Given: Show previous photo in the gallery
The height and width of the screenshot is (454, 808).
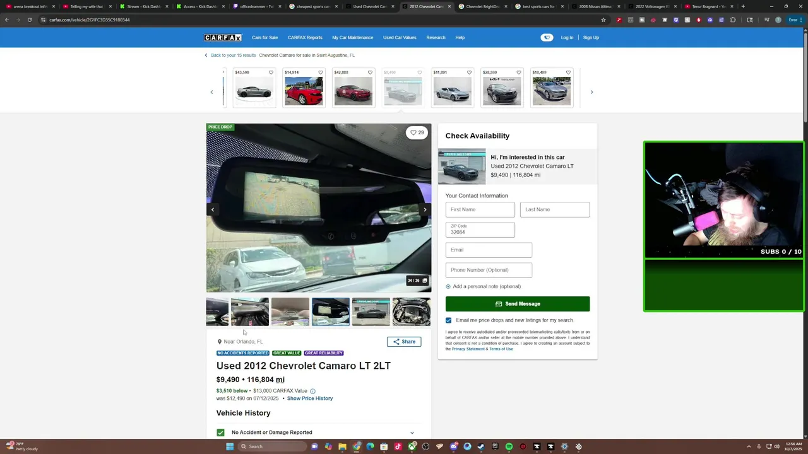Looking at the screenshot, I should [x=213, y=209].
